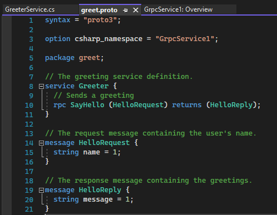
Task: Click HelloReply in returns clause
Action: tap(231, 105)
